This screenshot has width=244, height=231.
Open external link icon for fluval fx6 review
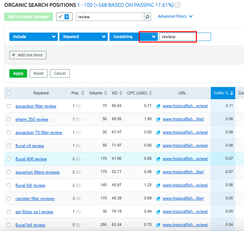point(158,186)
